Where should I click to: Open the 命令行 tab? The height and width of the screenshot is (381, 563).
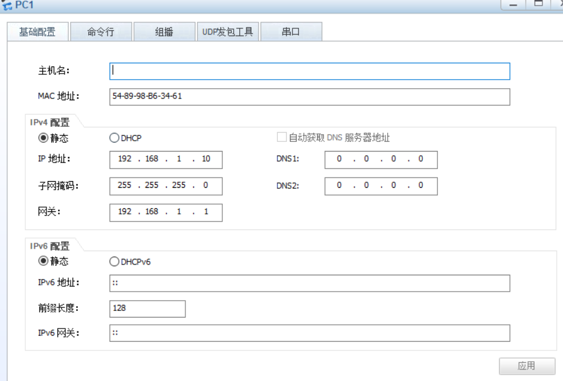click(x=101, y=32)
